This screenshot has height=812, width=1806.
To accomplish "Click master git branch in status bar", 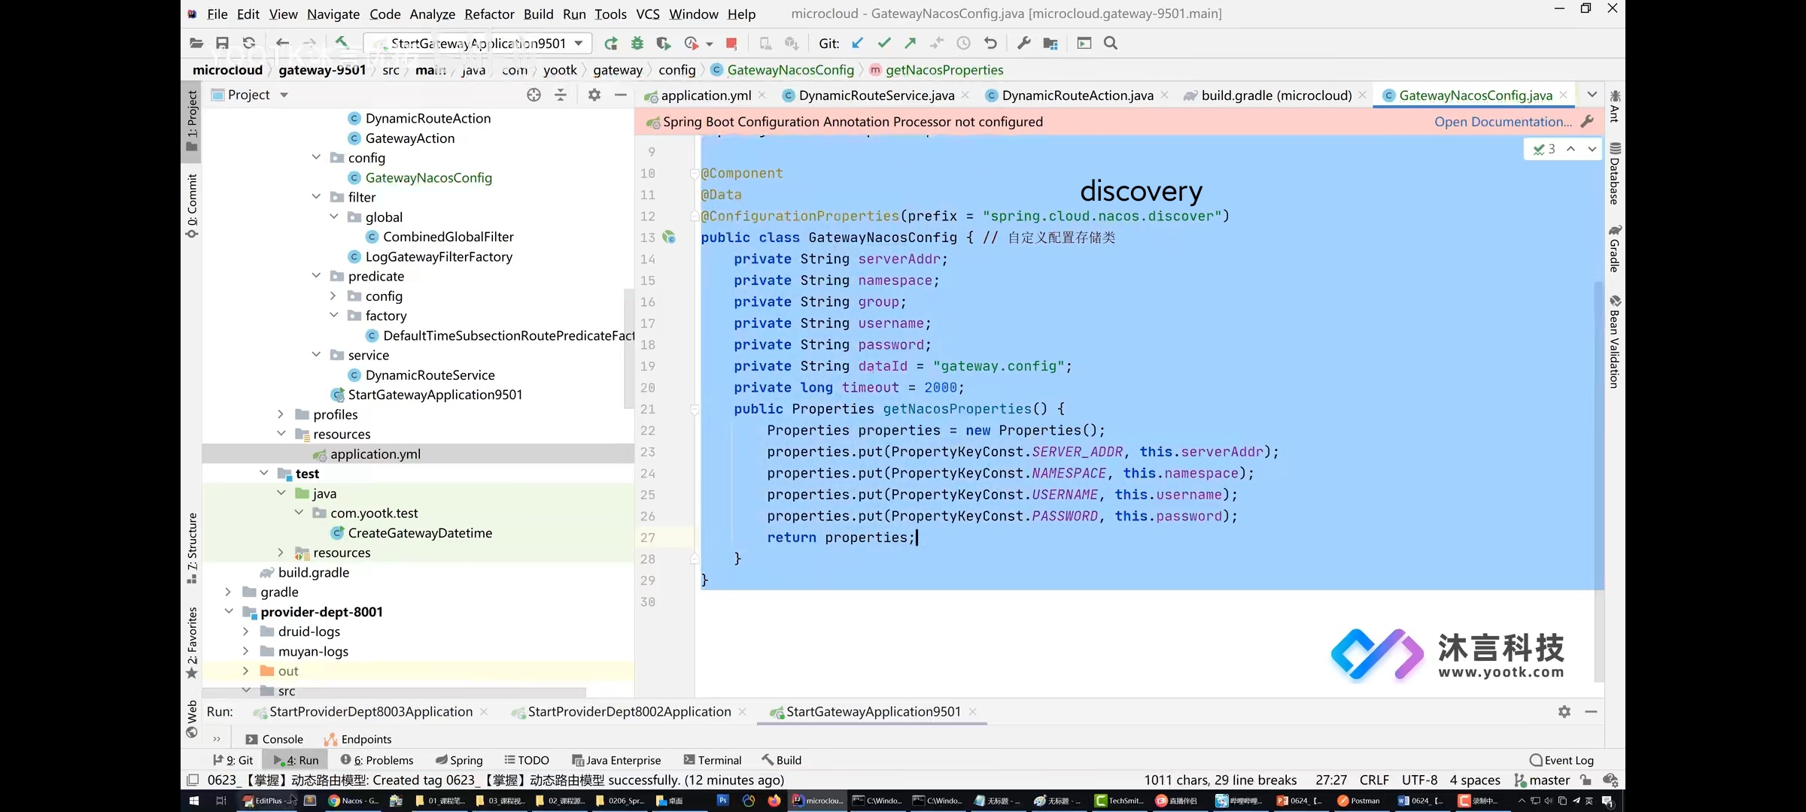I will point(1542,780).
